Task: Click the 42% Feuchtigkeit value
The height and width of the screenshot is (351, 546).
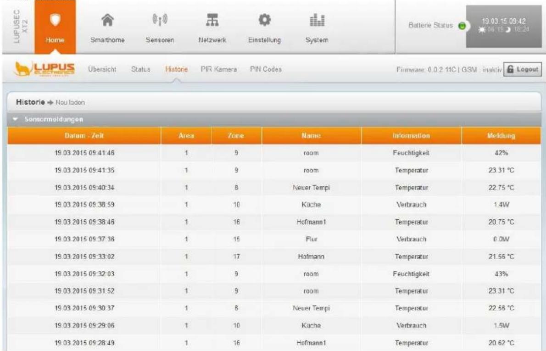Action: point(501,153)
